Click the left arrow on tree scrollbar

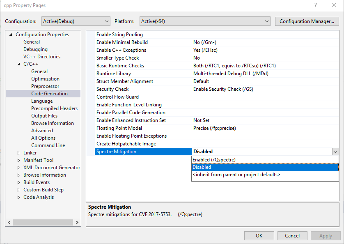coord(9,222)
